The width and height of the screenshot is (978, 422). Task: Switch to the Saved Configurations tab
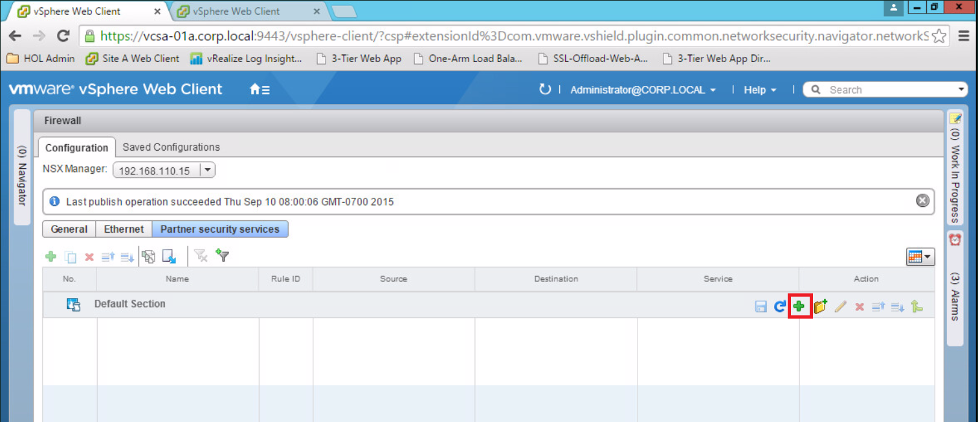click(x=171, y=147)
